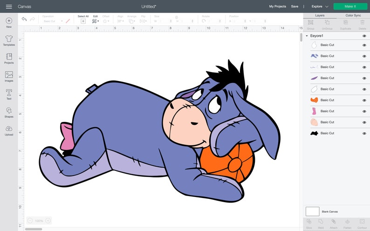
Task: Save the project
Action: 295,7
